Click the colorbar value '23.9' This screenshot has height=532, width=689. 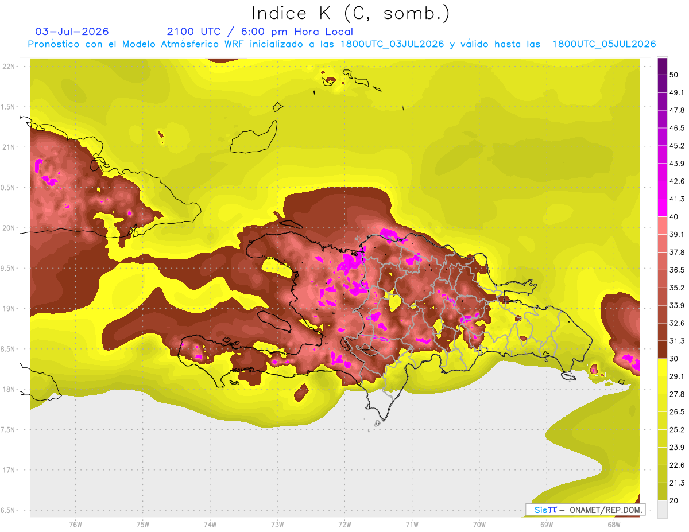(x=677, y=448)
